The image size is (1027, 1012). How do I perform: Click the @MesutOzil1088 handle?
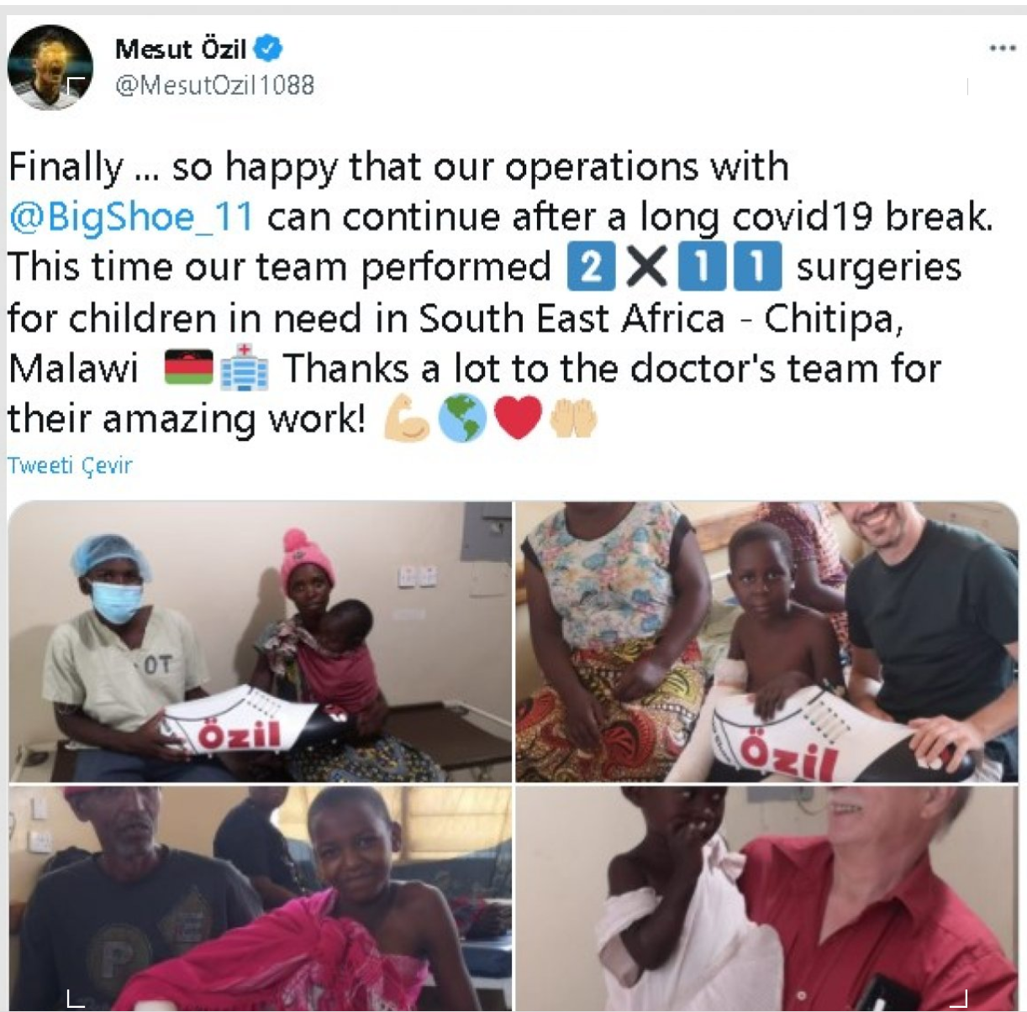[214, 85]
